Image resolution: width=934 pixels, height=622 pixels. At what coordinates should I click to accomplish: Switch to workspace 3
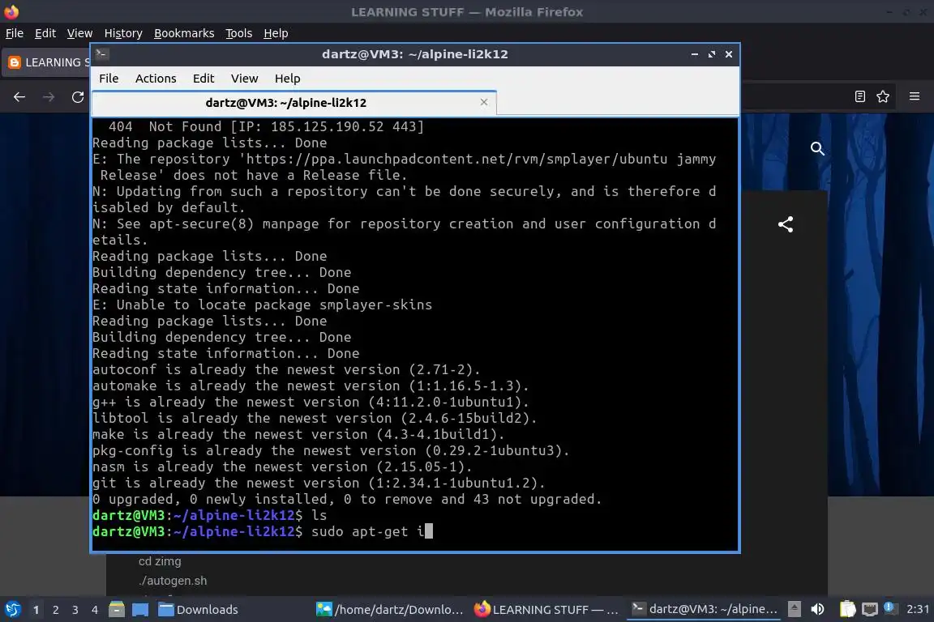click(75, 610)
